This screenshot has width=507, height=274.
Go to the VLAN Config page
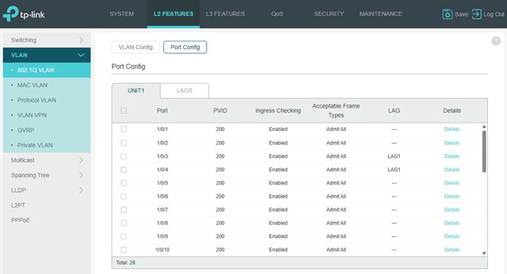[x=135, y=47]
